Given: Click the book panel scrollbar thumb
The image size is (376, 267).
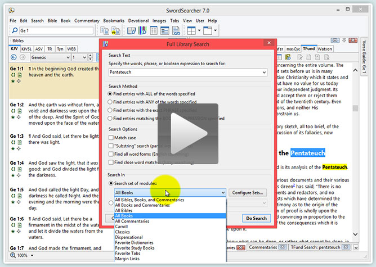Looking at the screenshot, I should pyautogui.click(x=355, y=108).
